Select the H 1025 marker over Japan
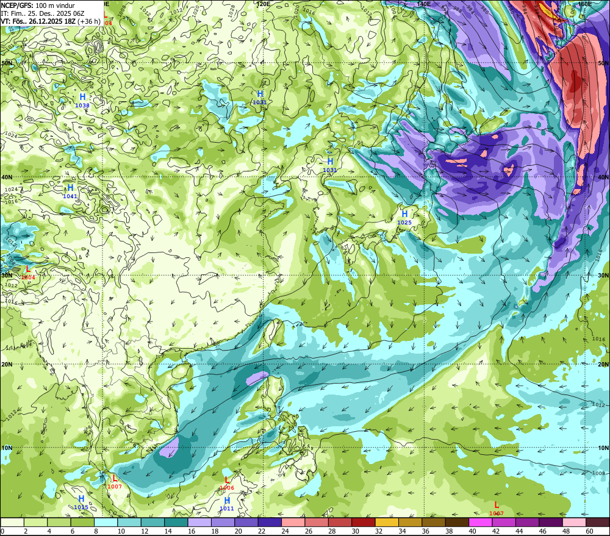This screenshot has width=610, height=536. (404, 217)
